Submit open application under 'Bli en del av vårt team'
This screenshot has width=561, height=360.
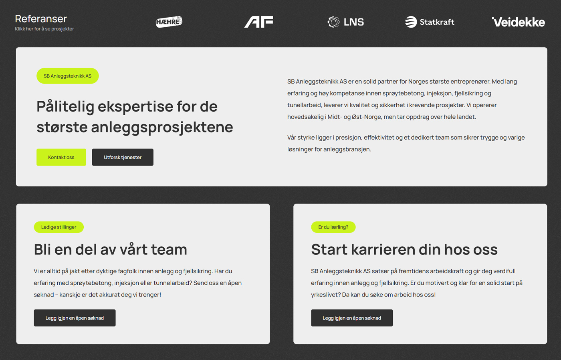click(75, 318)
